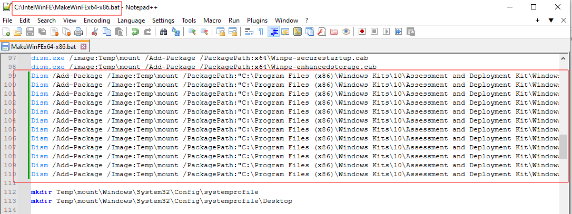
Task: Toggle Word Wrap in the toolbar
Action: click(x=249, y=32)
